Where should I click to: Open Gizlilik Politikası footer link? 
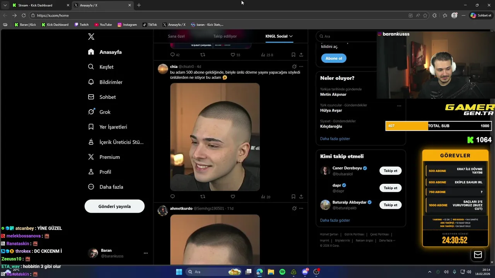coord(354,234)
